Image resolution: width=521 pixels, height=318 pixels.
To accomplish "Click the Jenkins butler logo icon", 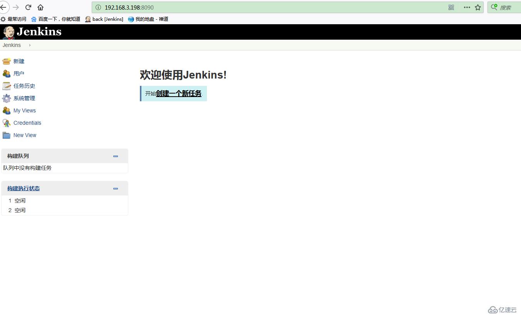I will tap(8, 32).
